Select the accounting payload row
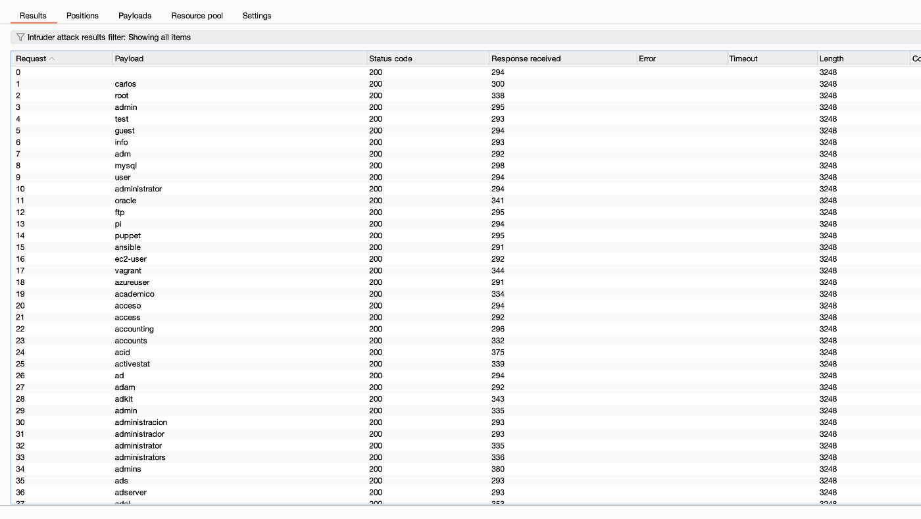 [466, 329]
